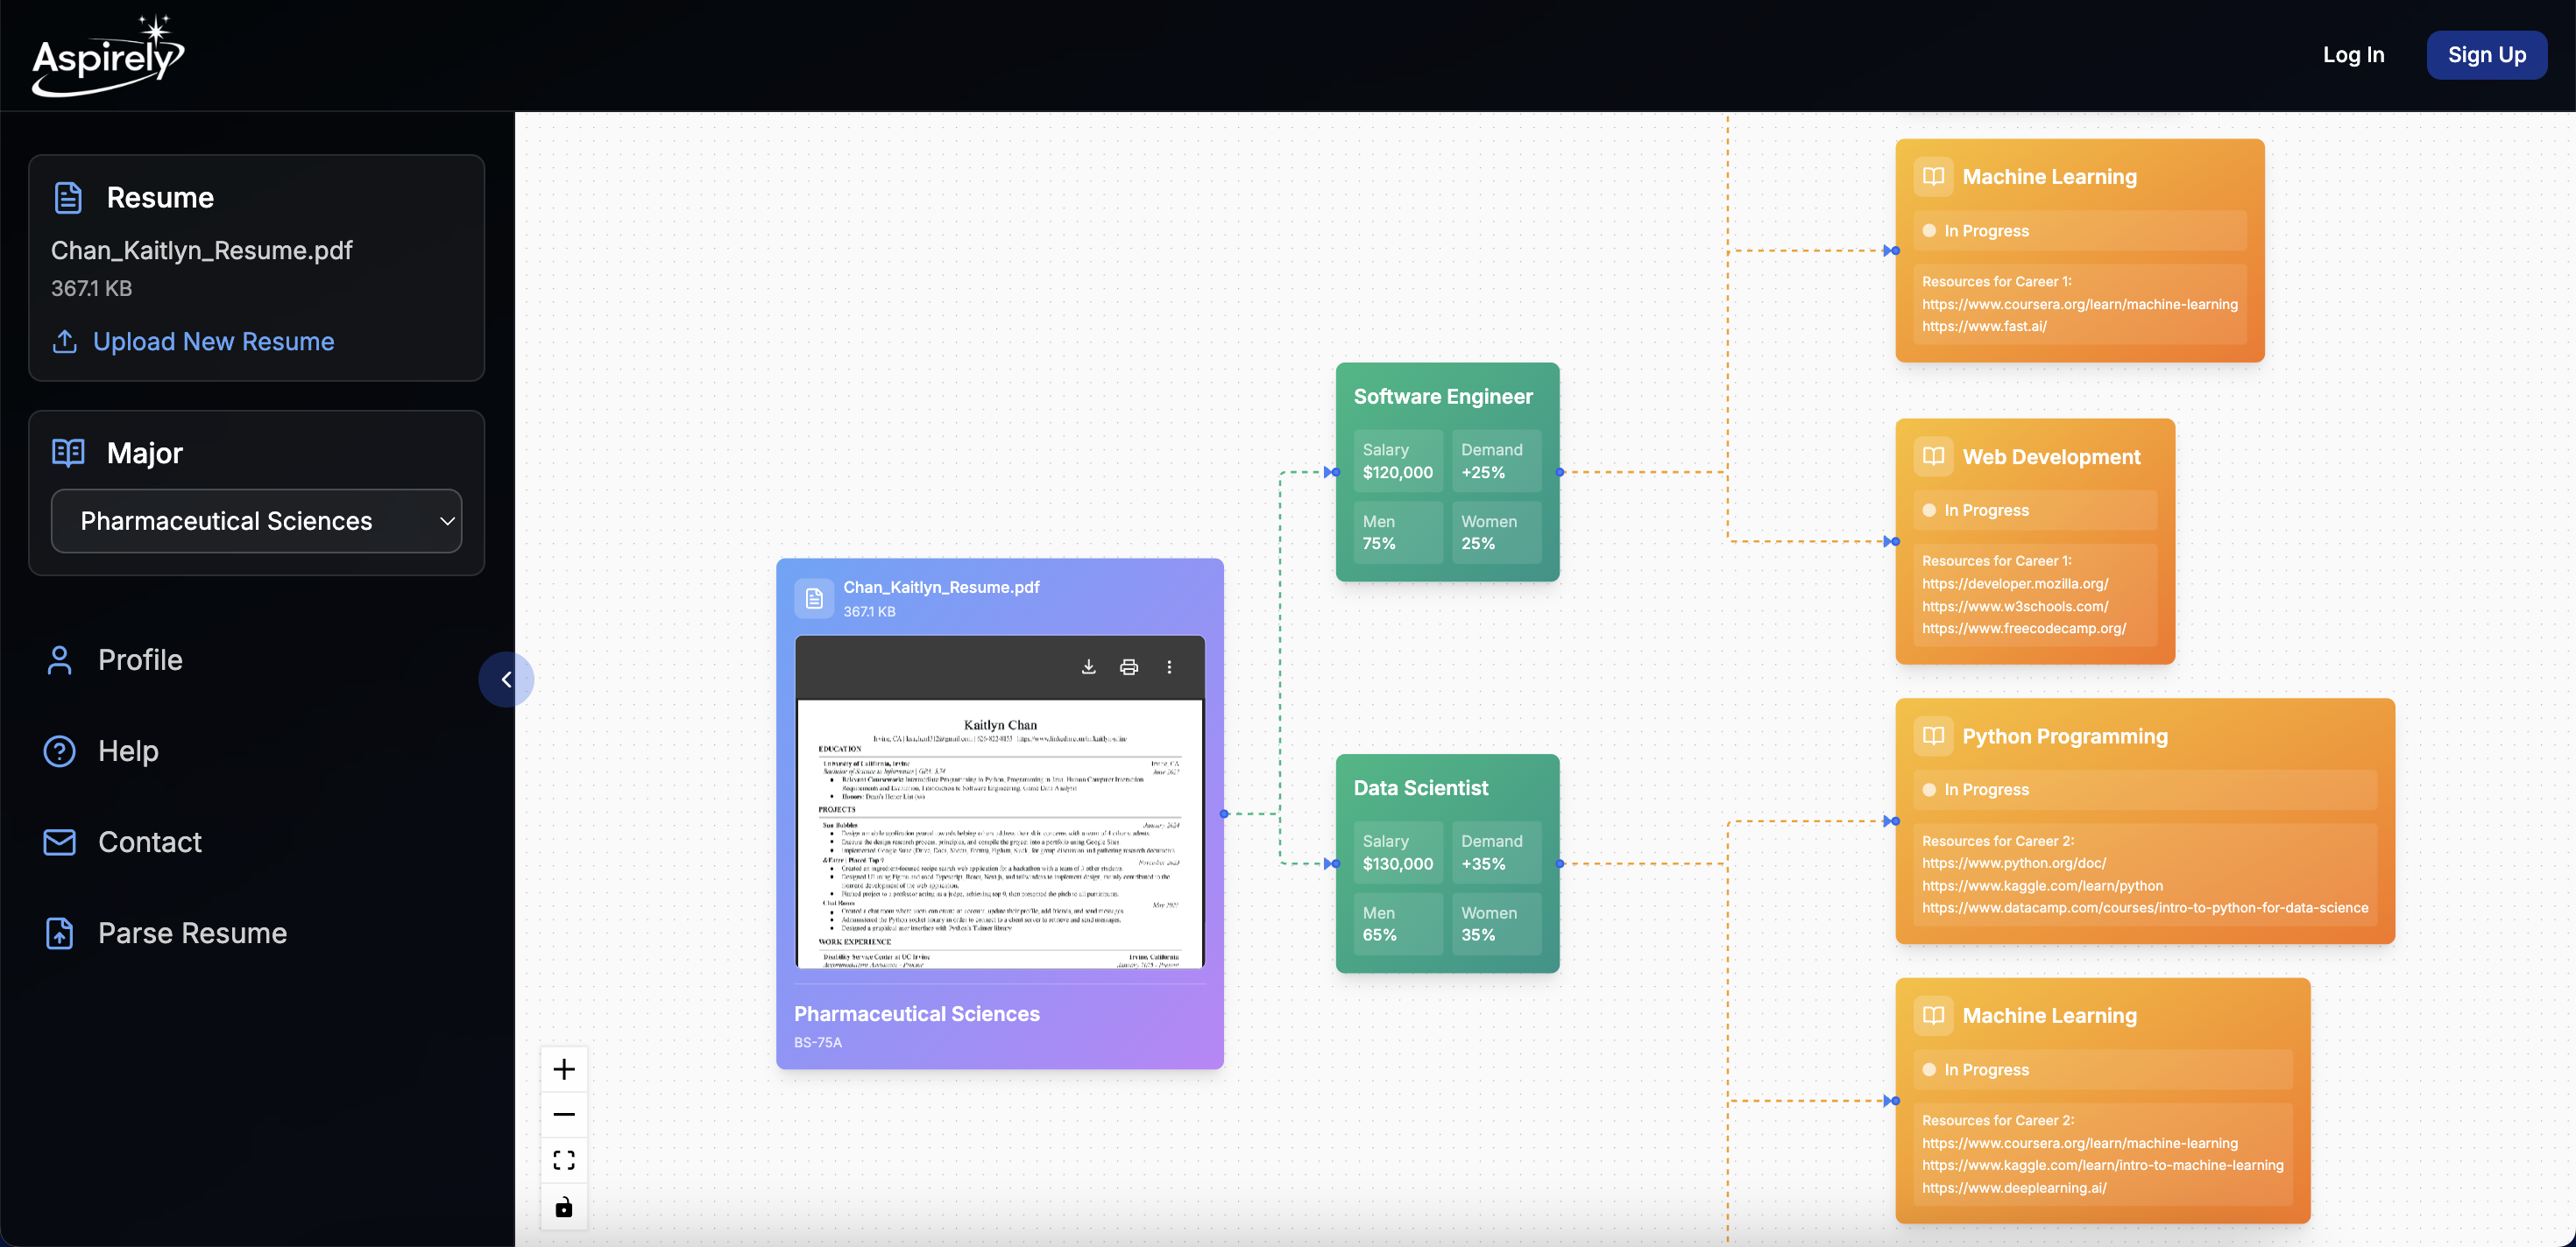Click Upload New Resume link
The width and height of the screenshot is (2576, 1247).
tap(213, 342)
